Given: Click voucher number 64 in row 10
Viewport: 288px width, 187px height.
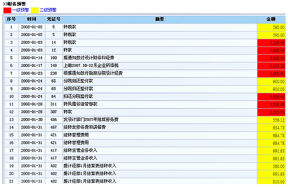Looking at the screenshot, I should [54, 96].
